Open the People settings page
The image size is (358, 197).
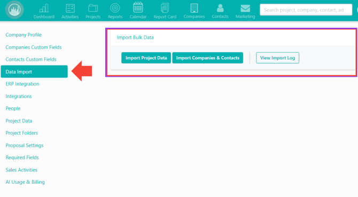pyautogui.click(x=13, y=108)
